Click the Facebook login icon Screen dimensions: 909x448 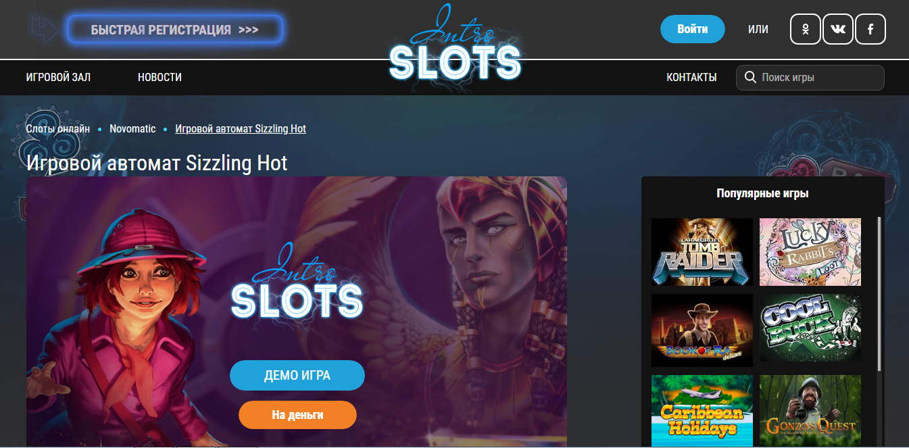(x=870, y=29)
